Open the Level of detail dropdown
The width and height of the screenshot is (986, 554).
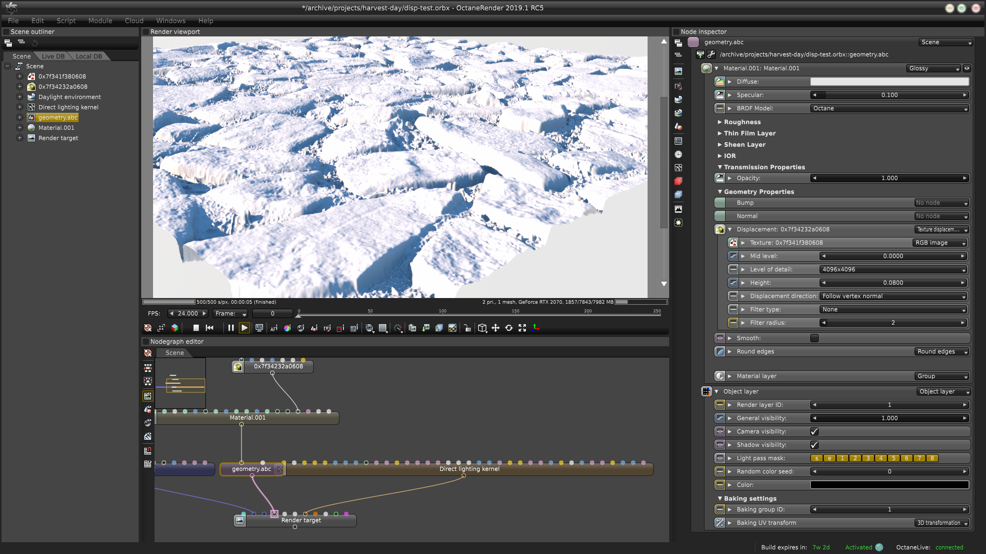pyautogui.click(x=893, y=269)
